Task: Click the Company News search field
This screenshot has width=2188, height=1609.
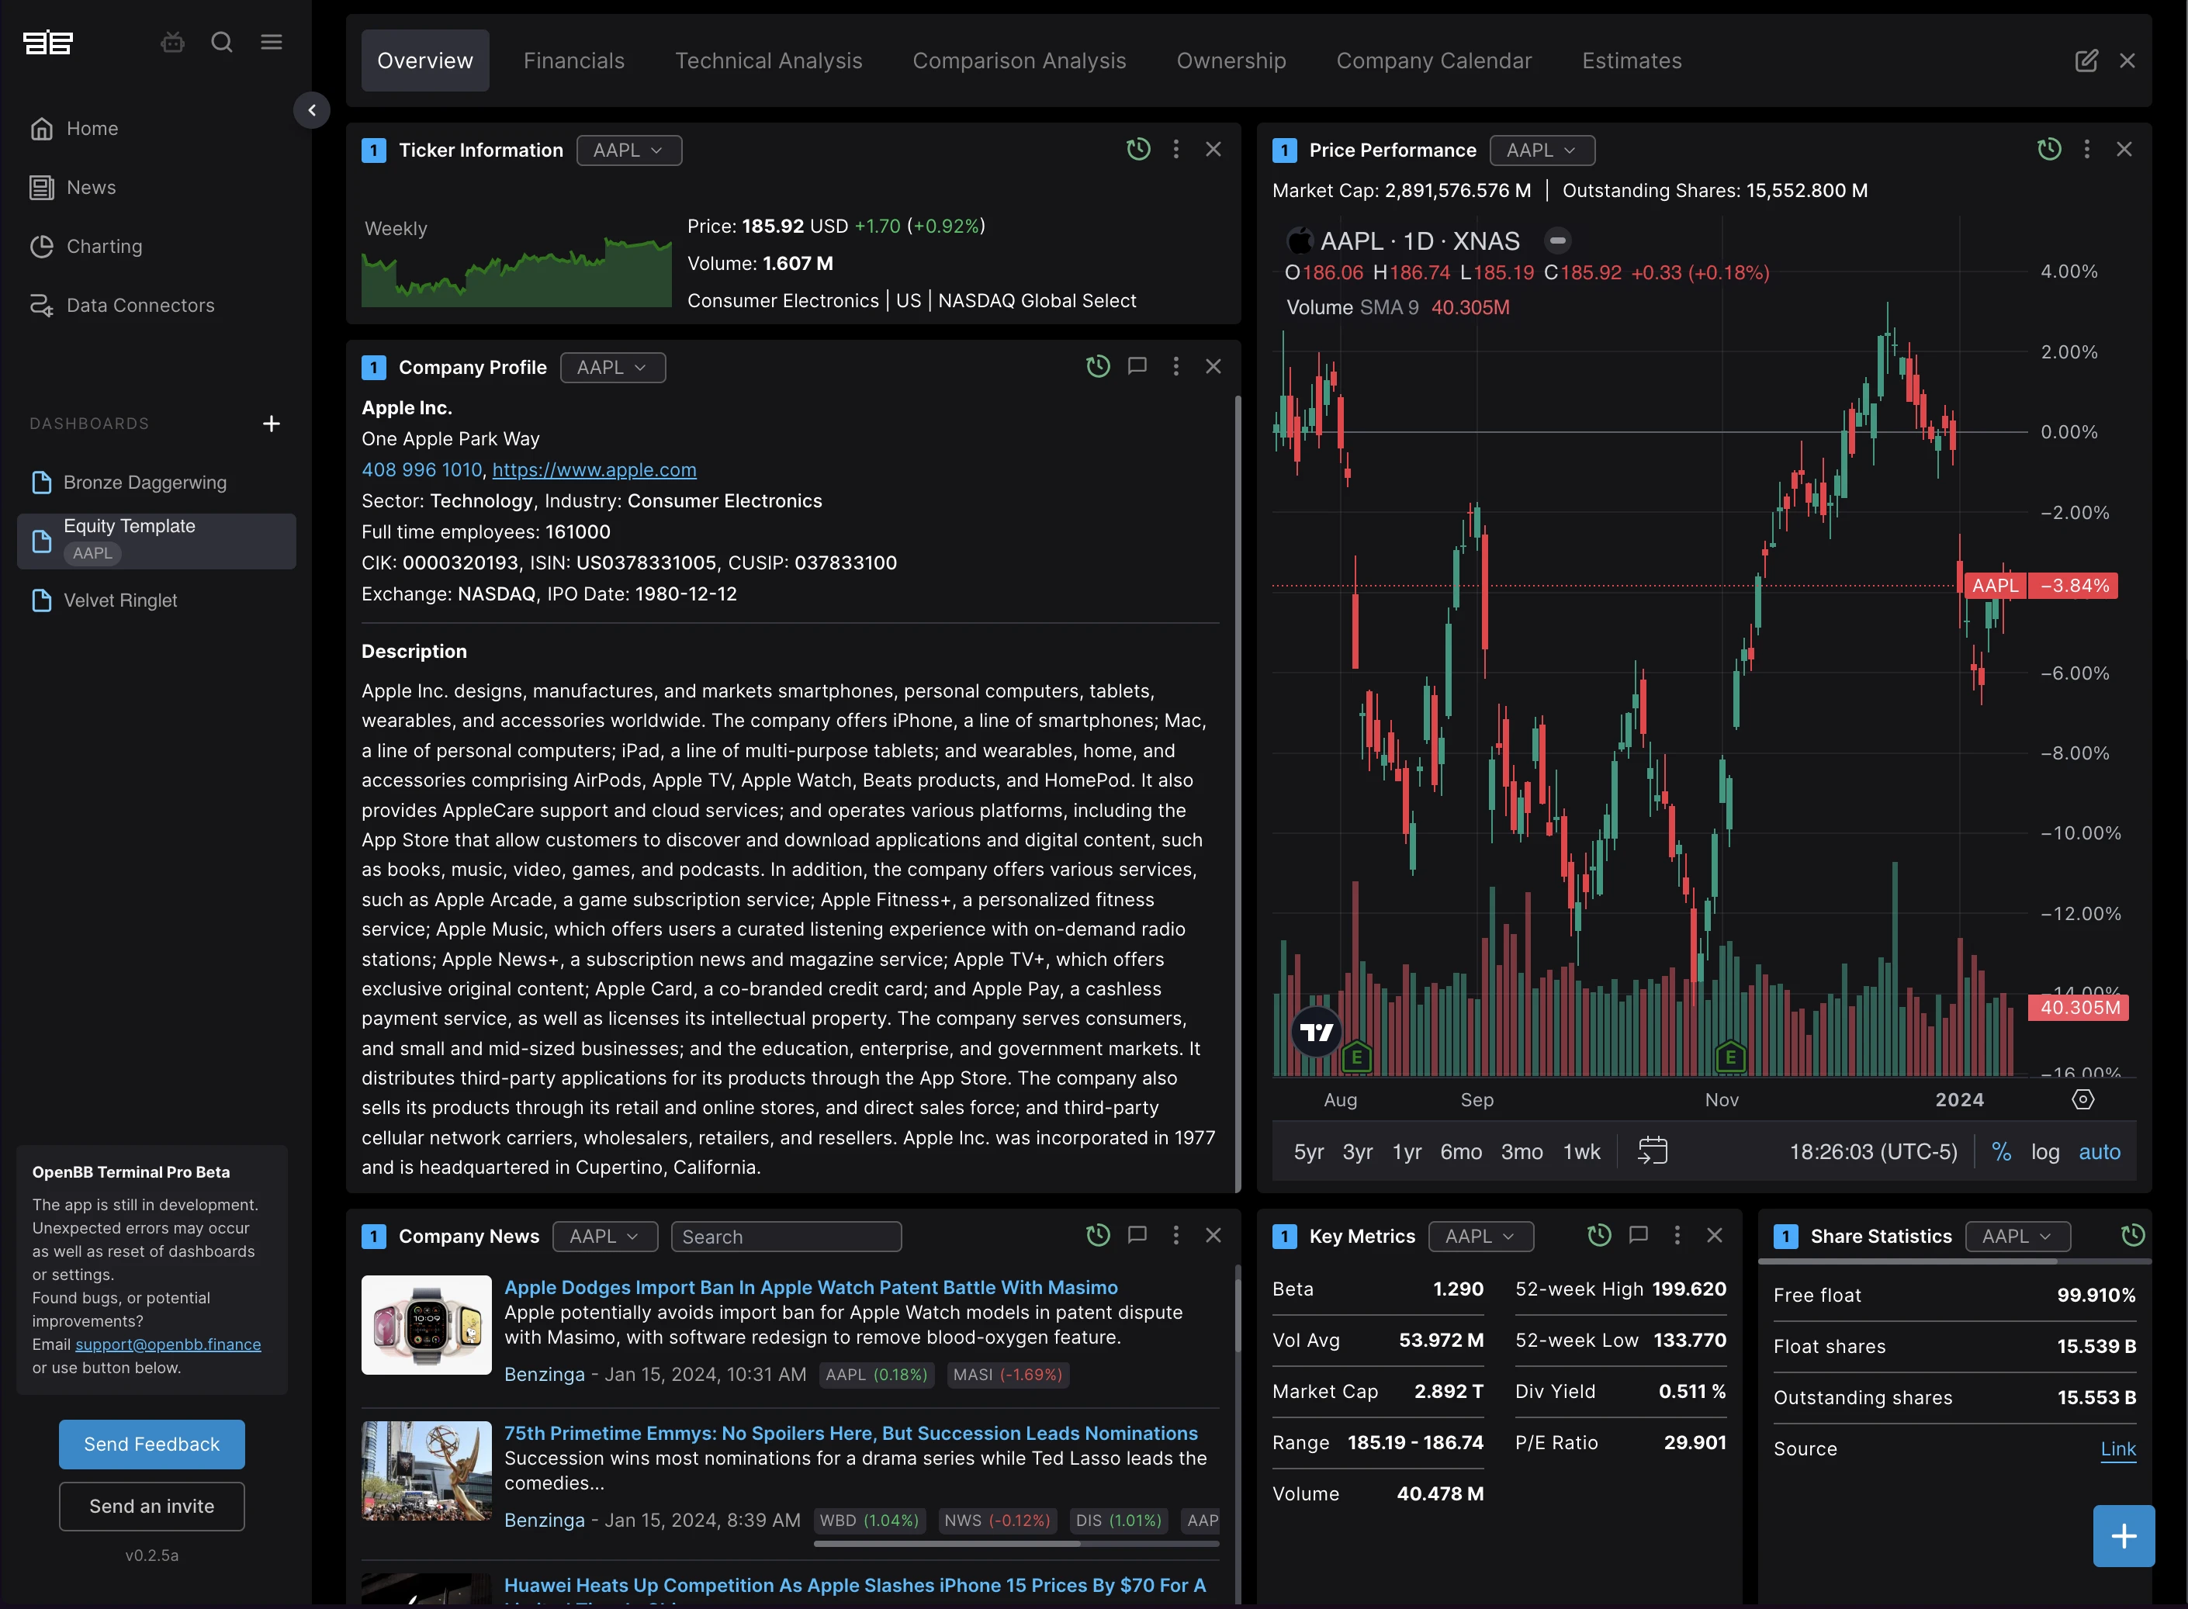Action: (785, 1236)
